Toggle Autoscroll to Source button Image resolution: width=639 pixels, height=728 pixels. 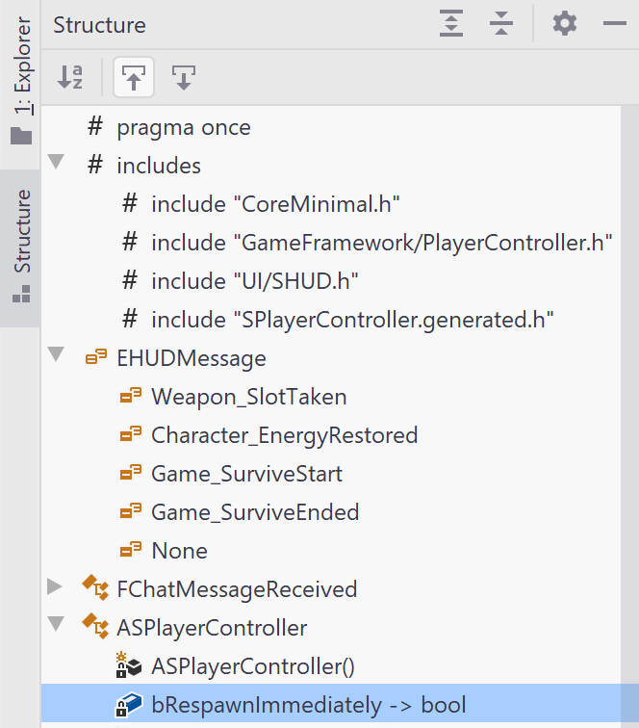pos(134,78)
